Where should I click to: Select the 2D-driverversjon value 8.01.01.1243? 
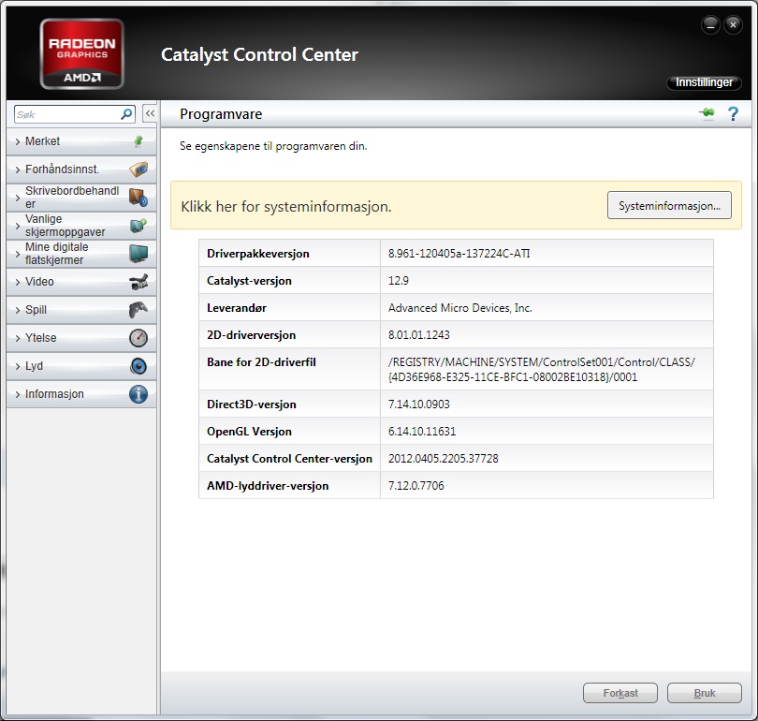pos(418,334)
